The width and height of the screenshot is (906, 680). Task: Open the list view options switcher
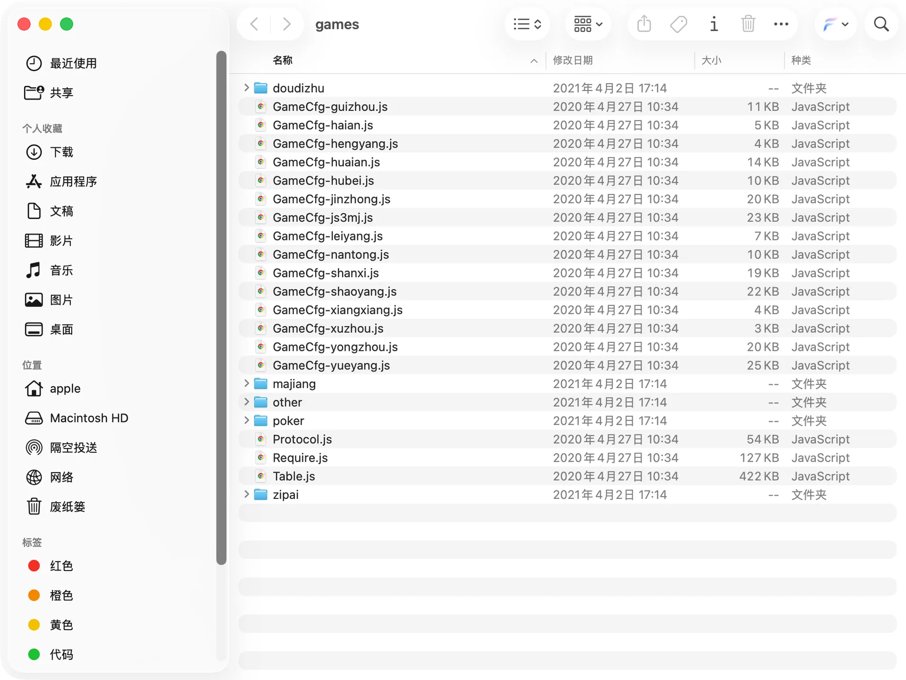click(527, 24)
